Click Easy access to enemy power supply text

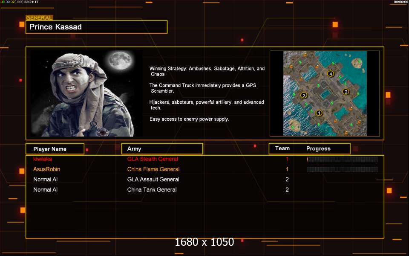[189, 119]
